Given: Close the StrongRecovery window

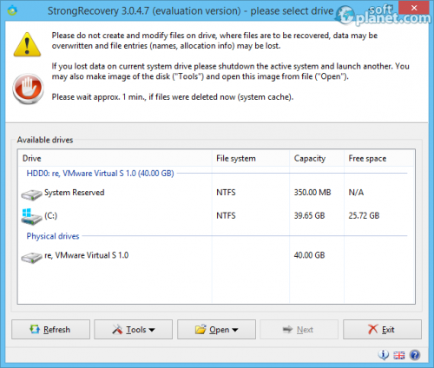Looking at the screenshot, I should pyautogui.click(x=414, y=8).
